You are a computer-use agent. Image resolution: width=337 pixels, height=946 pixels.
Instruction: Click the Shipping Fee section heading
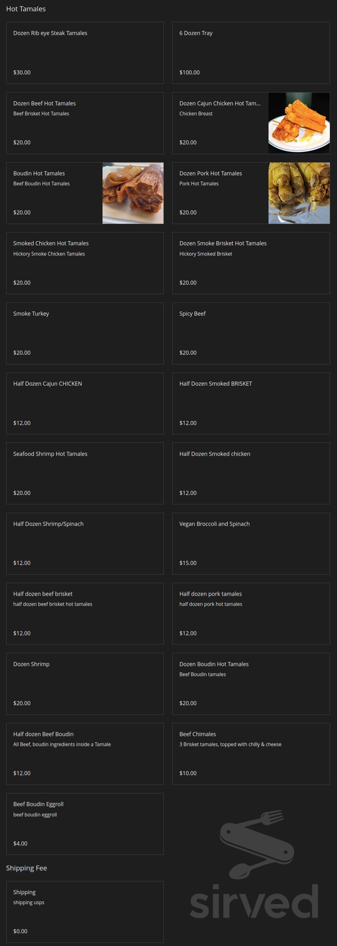pyautogui.click(x=27, y=868)
